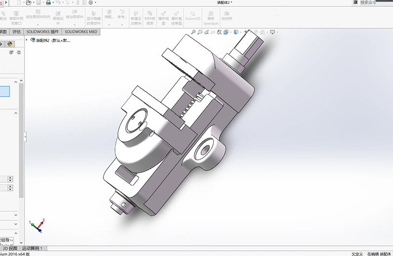Screen dimensions: 393x256
Task: Click the 更新 Speedpak tool
Action: click(211, 18)
